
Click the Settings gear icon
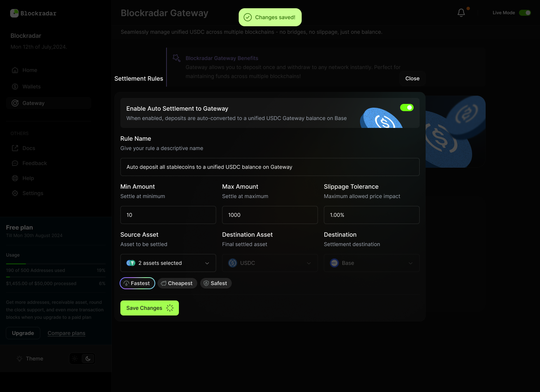(x=15, y=193)
